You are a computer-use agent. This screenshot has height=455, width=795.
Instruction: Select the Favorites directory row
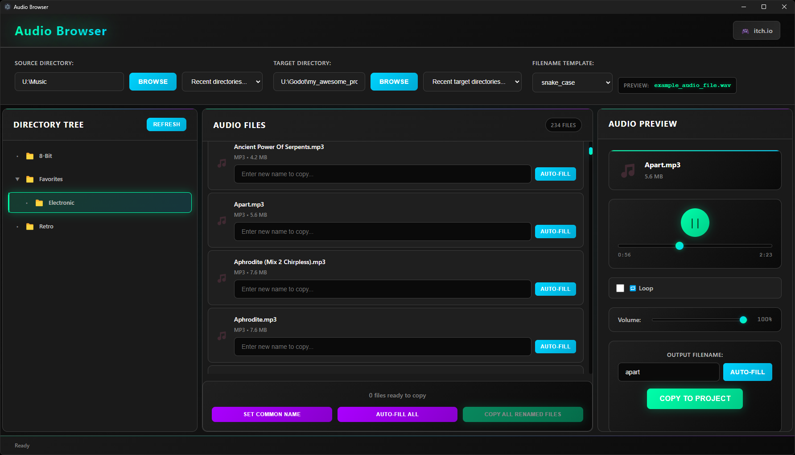point(100,179)
